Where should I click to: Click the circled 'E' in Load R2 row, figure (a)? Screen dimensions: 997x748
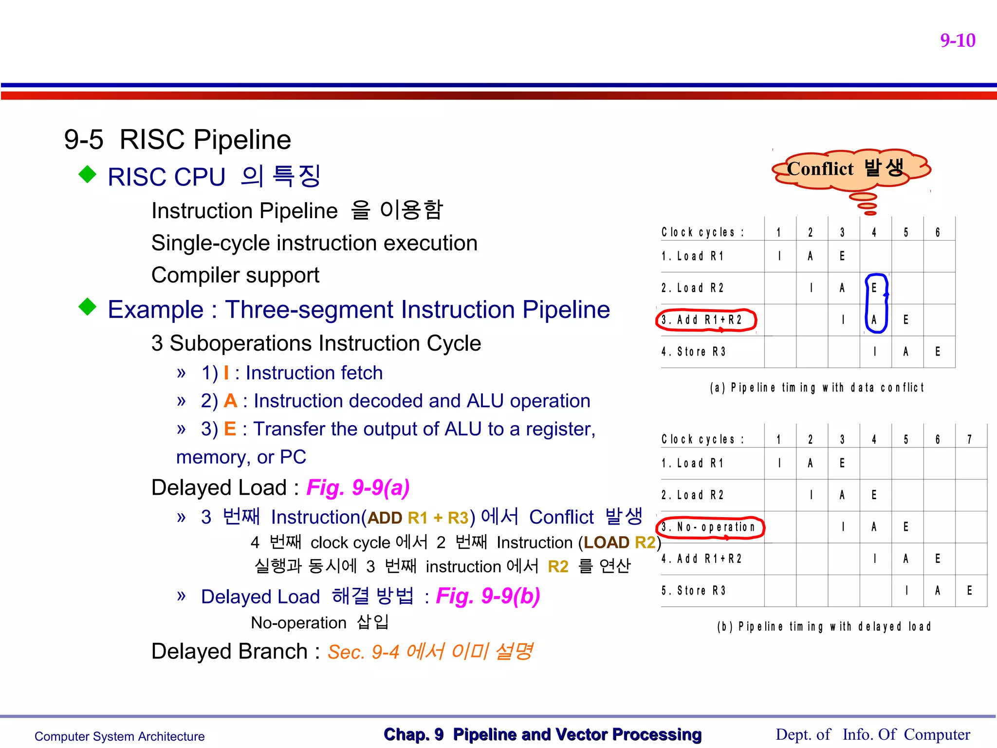point(874,288)
